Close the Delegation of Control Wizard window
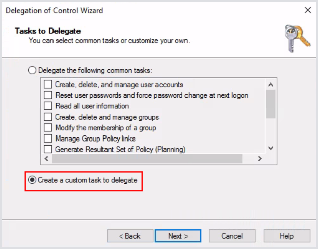Viewport: 318px width, 249px height. (x=307, y=10)
